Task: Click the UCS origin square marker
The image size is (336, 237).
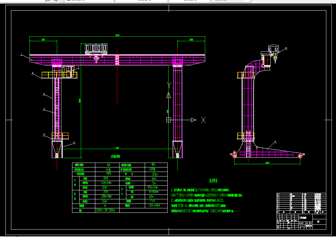Action: click(169, 120)
